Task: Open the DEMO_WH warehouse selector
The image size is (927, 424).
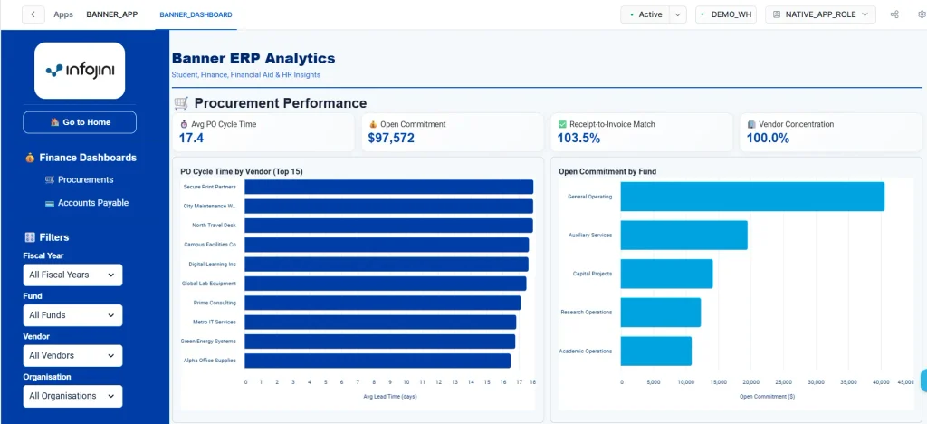Action: [725, 14]
